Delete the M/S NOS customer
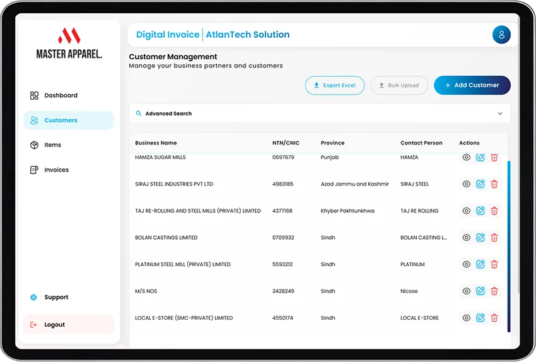Screen dimensions: 536x362 494,291
